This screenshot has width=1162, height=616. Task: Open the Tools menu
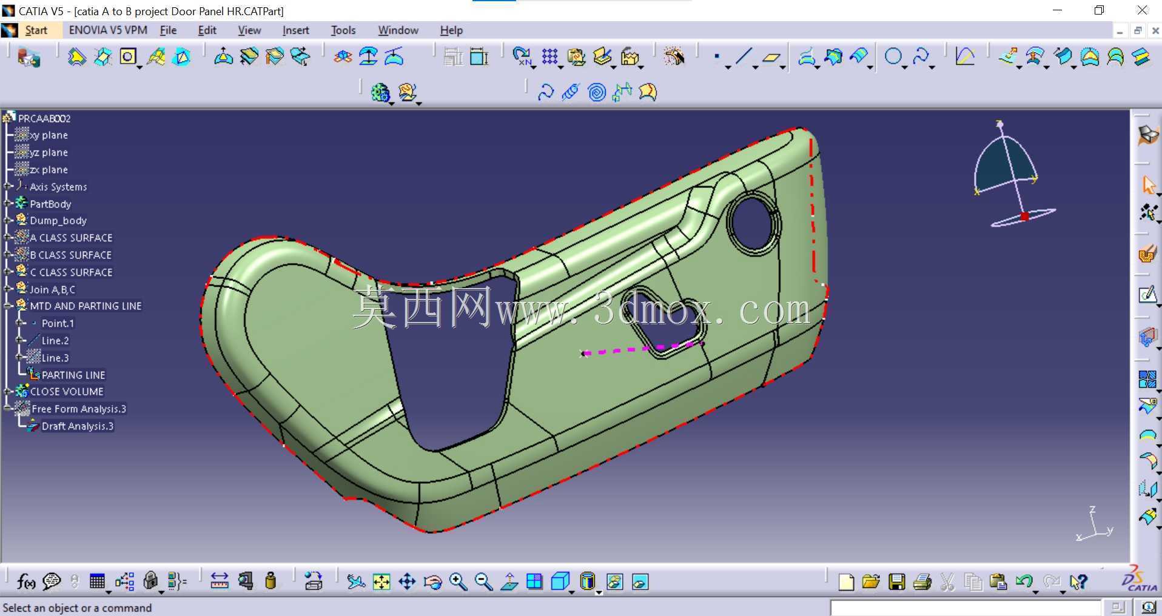point(343,30)
